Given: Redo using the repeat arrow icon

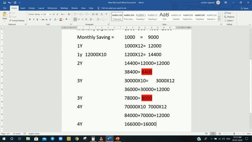Looking at the screenshot, I should click(15, 3).
